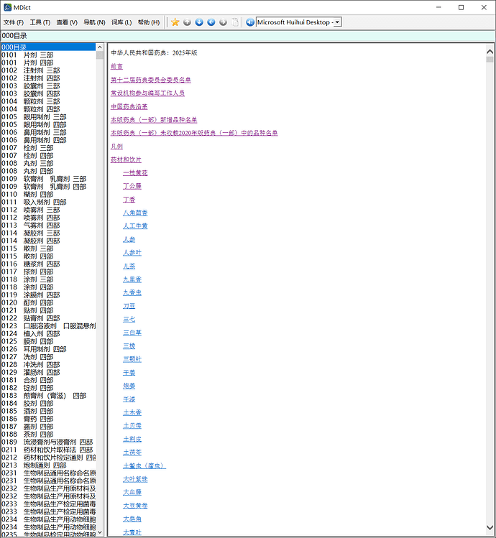496x538 pixels.
Task: Open the 土贝母 link
Action: 132,426
